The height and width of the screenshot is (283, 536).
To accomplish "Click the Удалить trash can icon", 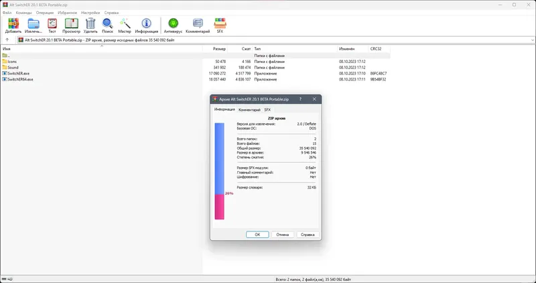I will tap(90, 25).
